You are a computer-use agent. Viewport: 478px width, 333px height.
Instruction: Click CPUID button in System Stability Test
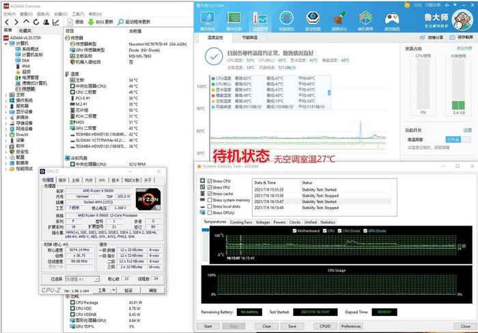point(325,326)
